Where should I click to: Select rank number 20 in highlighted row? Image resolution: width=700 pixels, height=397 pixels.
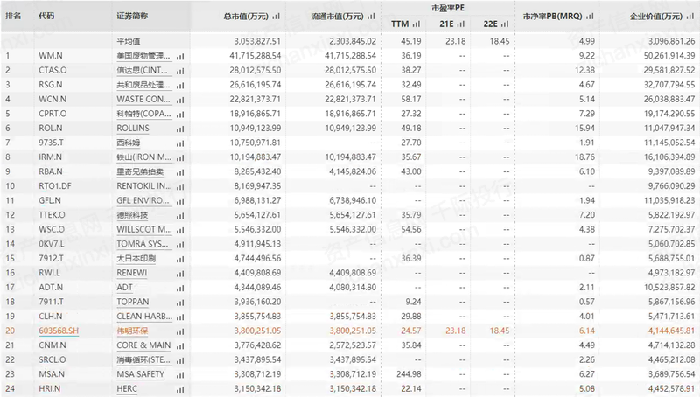(10, 331)
